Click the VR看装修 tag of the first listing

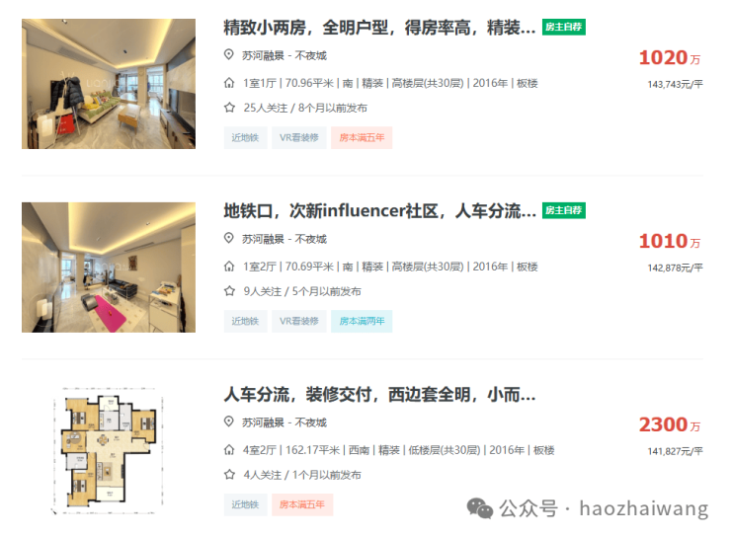tap(299, 137)
